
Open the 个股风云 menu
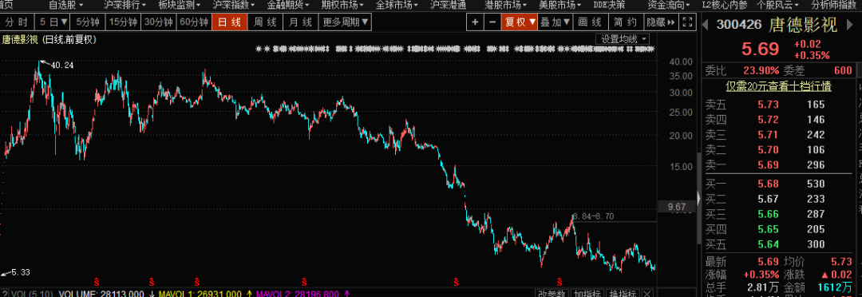pyautogui.click(x=777, y=5)
